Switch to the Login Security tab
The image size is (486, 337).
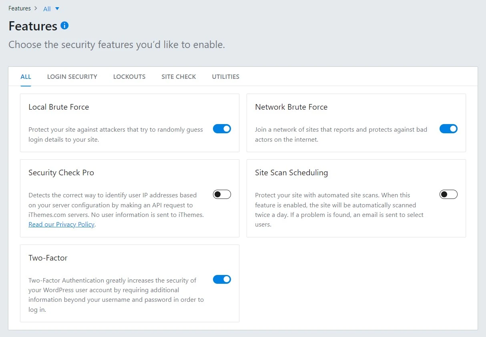click(x=72, y=76)
